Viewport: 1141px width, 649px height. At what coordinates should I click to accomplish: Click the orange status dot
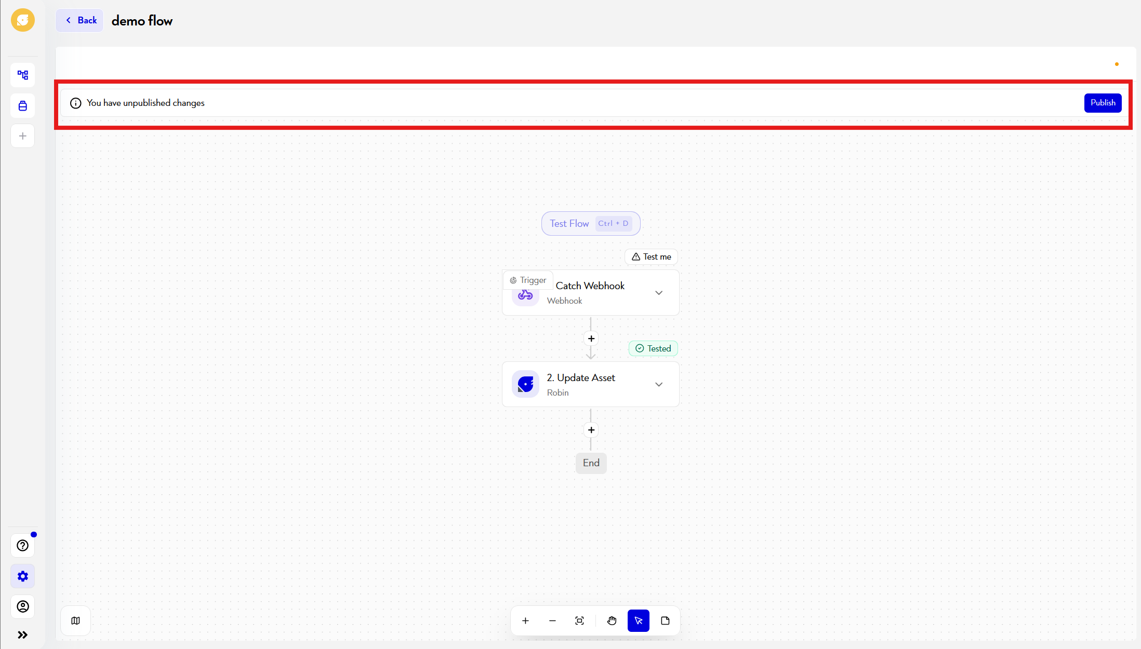pyautogui.click(x=1117, y=64)
